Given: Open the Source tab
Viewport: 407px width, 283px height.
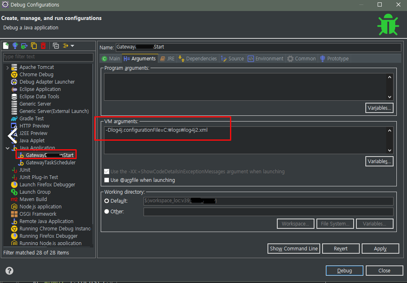Looking at the screenshot, I should click(232, 59).
